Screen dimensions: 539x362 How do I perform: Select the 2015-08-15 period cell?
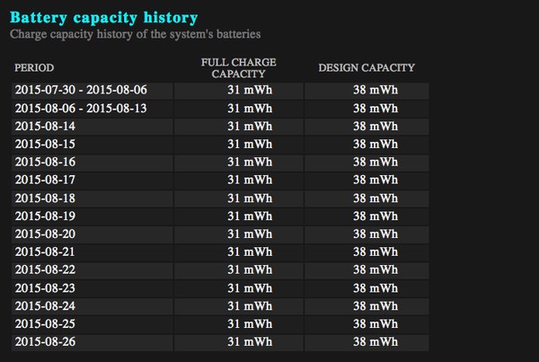click(x=45, y=144)
